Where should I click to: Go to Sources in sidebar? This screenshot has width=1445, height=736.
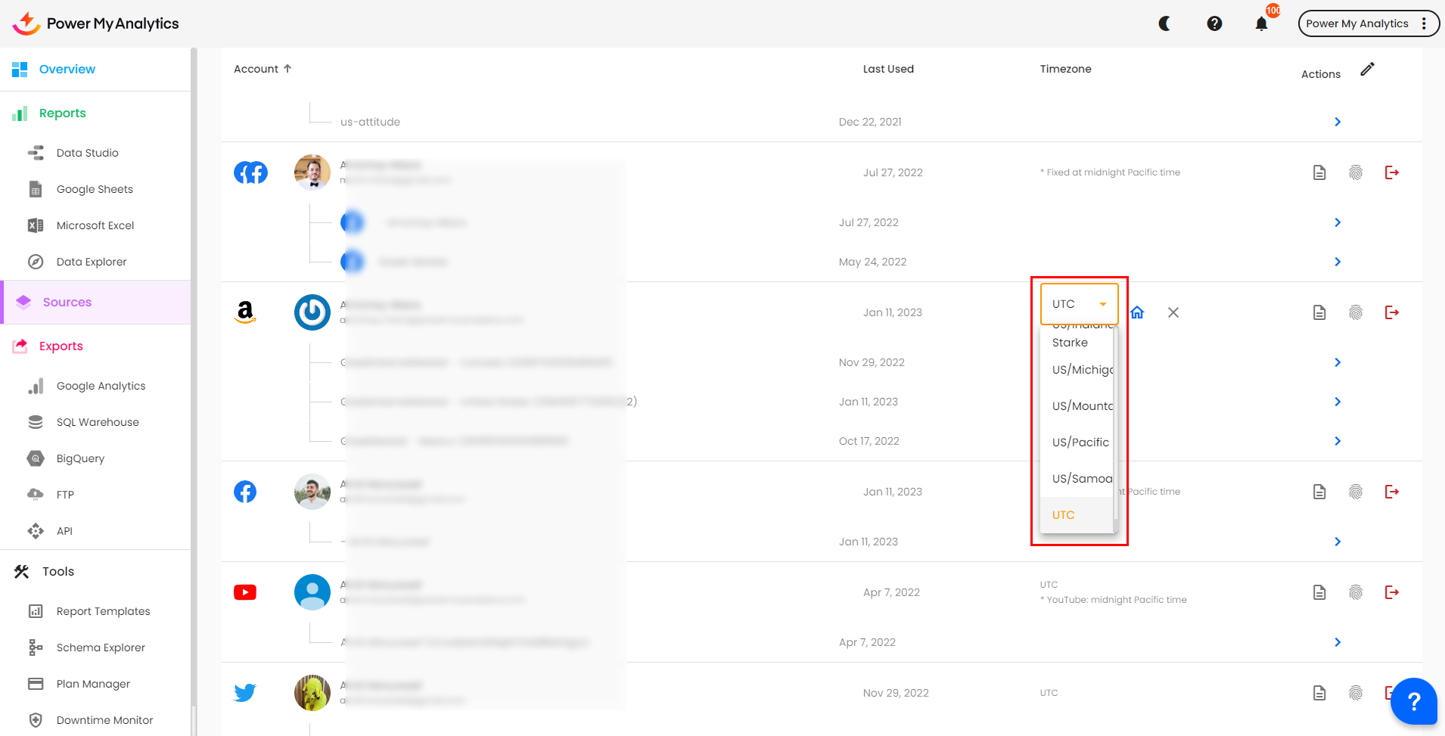click(x=67, y=302)
